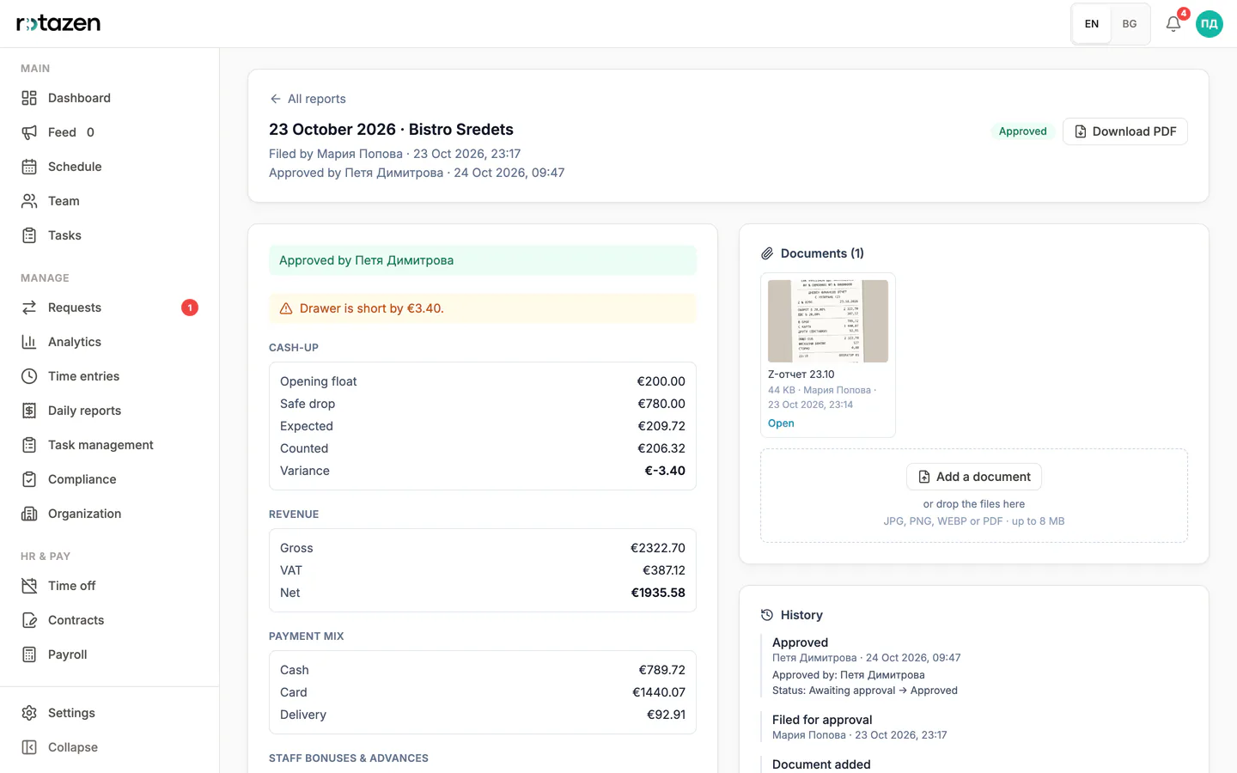The width and height of the screenshot is (1237, 773).
Task: Click the Safe drop value €780.00
Action: tap(661, 404)
